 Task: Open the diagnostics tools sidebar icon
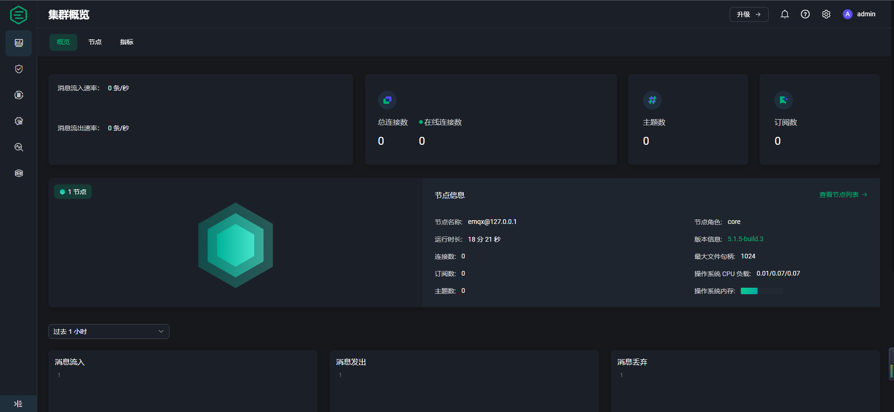click(19, 147)
